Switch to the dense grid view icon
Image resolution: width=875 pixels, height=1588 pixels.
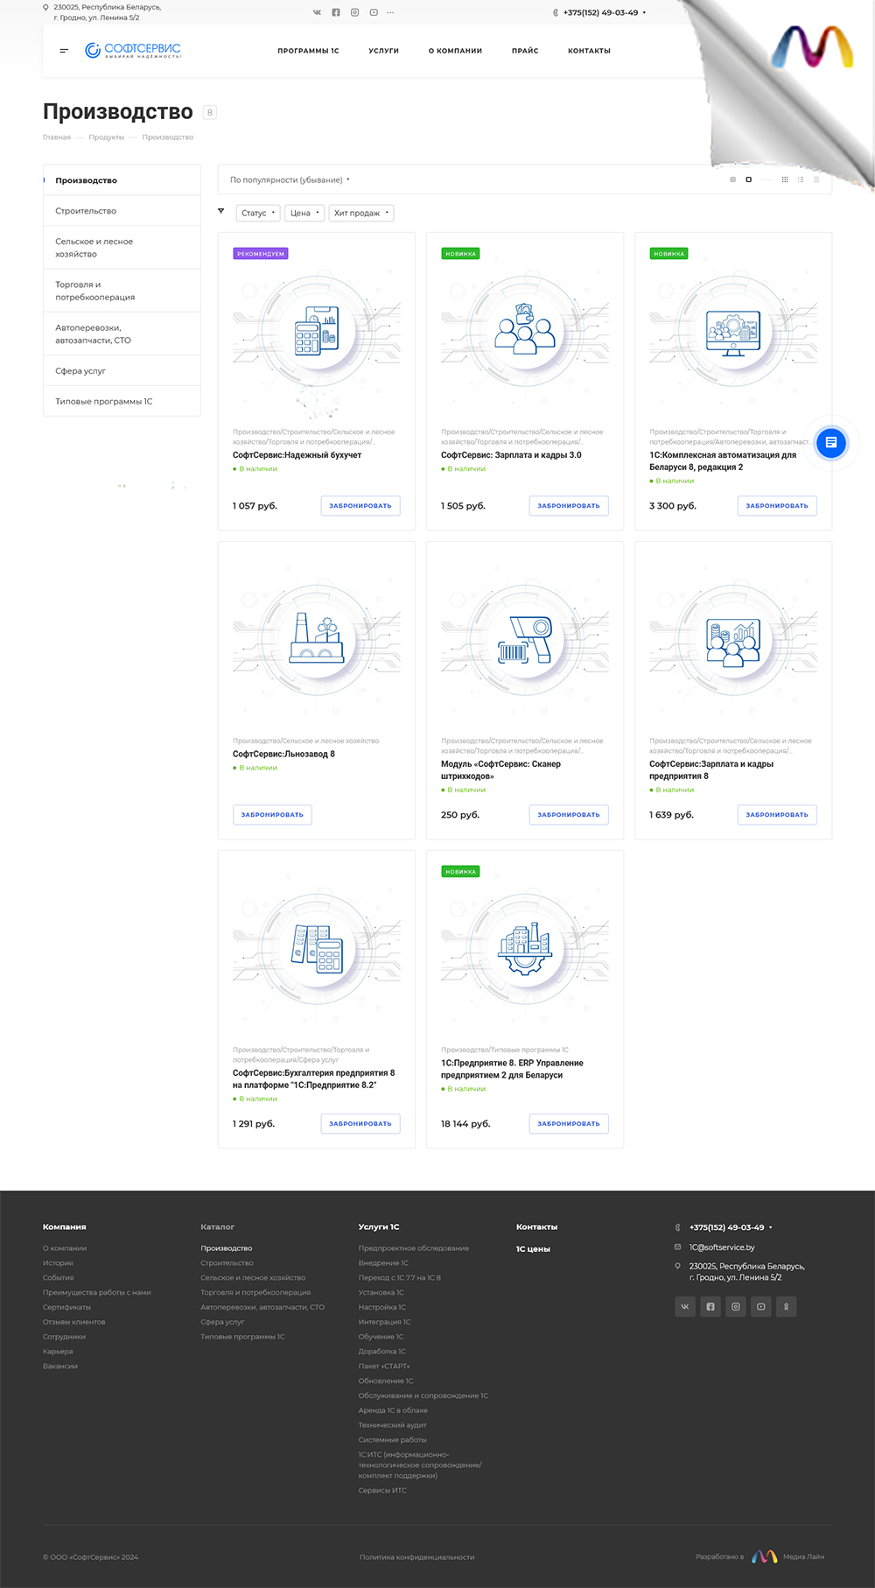tap(785, 179)
